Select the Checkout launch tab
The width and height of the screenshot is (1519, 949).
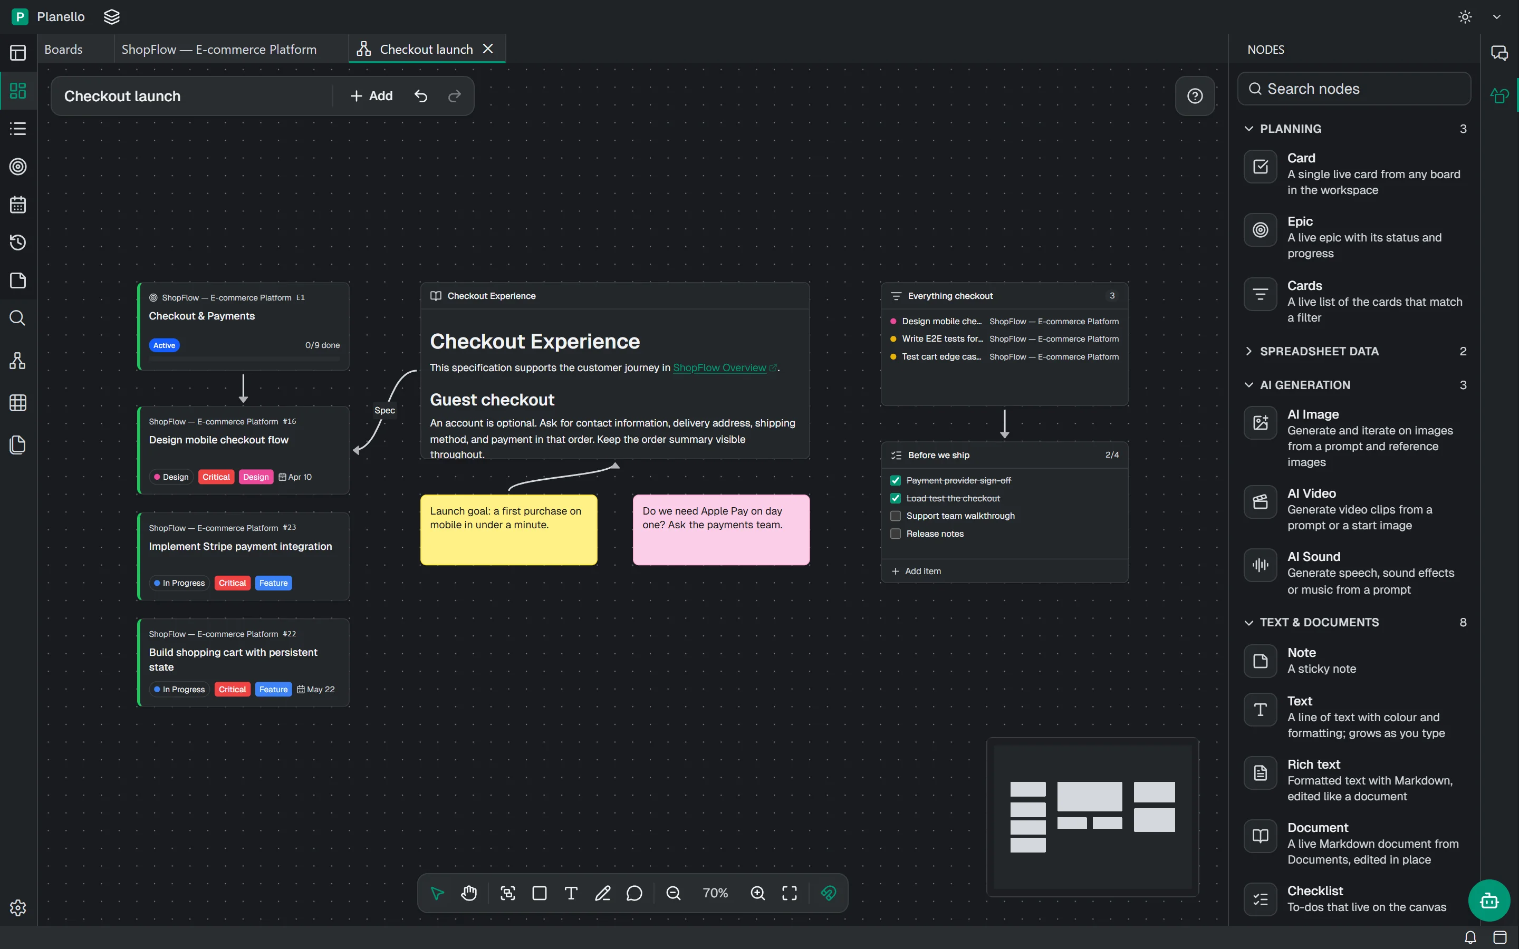coord(426,49)
